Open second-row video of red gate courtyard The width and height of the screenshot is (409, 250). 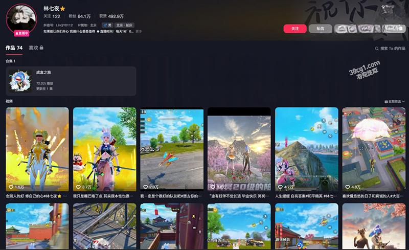307,226
